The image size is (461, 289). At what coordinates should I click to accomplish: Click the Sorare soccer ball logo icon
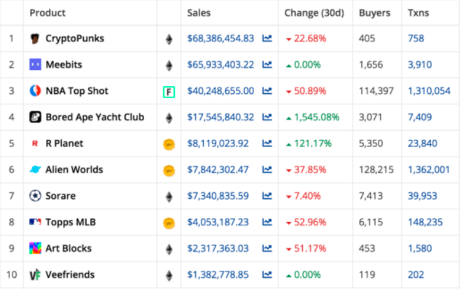point(35,195)
